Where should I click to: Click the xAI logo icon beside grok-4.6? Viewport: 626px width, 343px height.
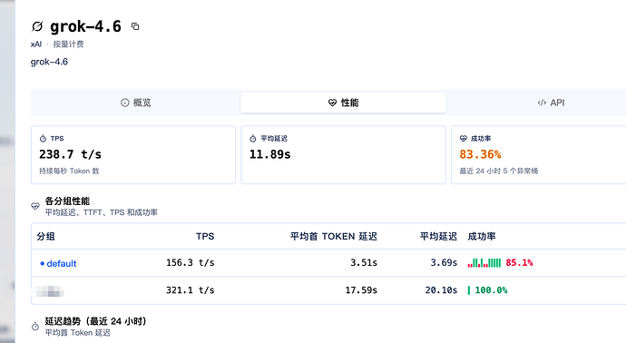(37, 26)
